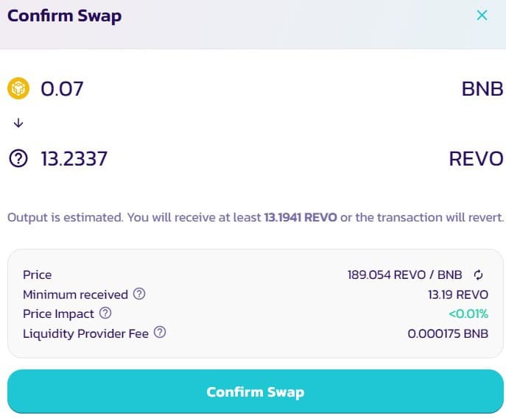Click the 0.000175 BNB fee value
This screenshot has width=506, height=418.
(448, 333)
